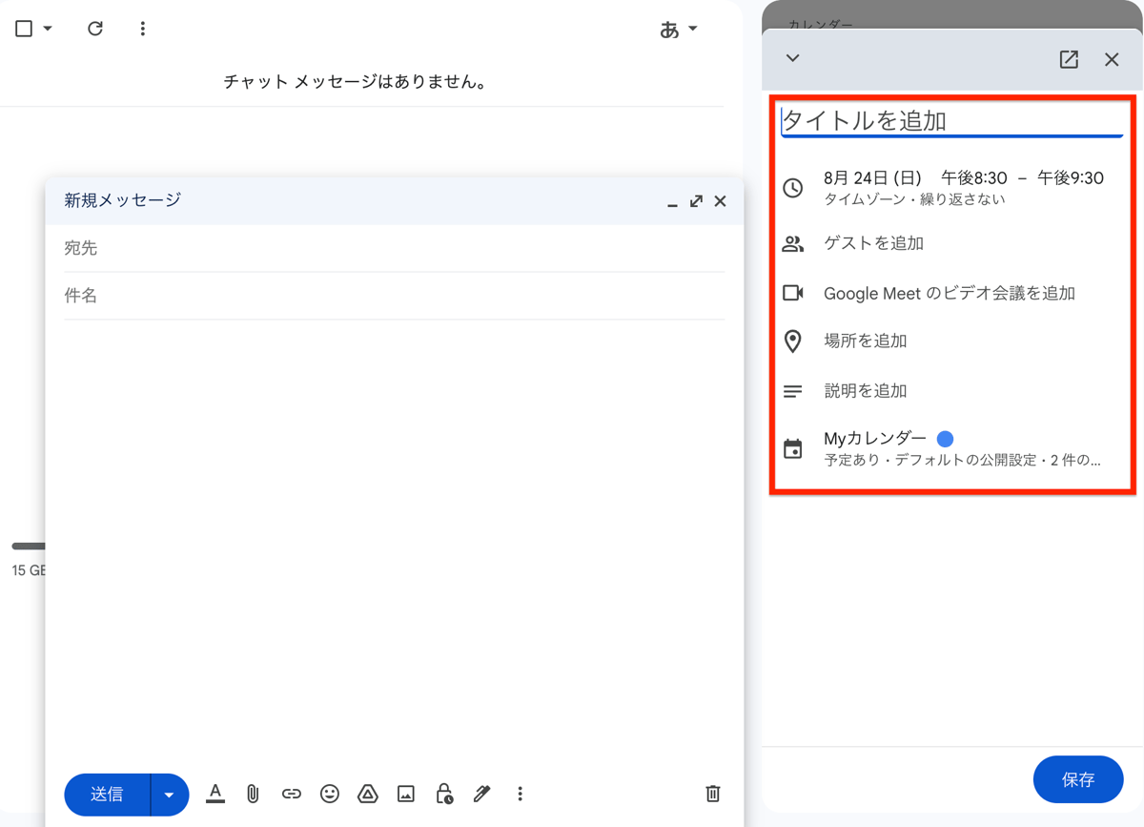
Task: Change the start time 午後8:30
Action: [x=973, y=177]
